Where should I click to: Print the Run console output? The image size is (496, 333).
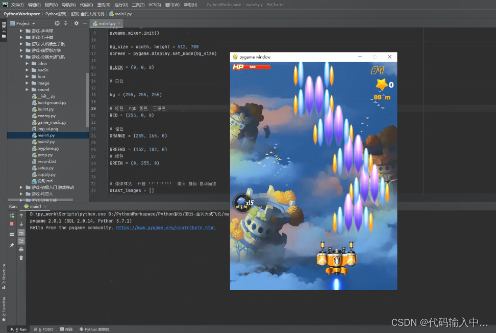[x=21, y=249]
